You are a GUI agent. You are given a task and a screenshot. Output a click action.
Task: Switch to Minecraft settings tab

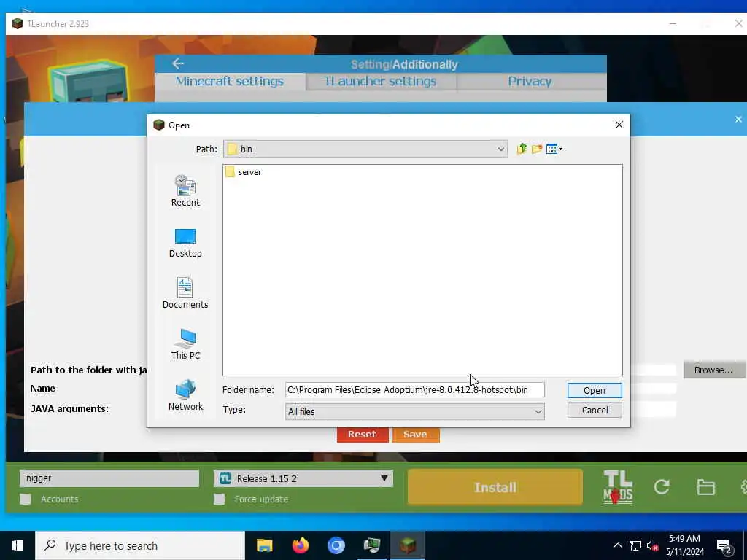coord(230,82)
